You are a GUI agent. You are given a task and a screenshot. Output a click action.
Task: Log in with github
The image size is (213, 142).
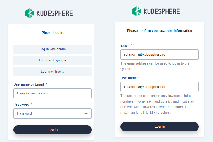click(53, 49)
